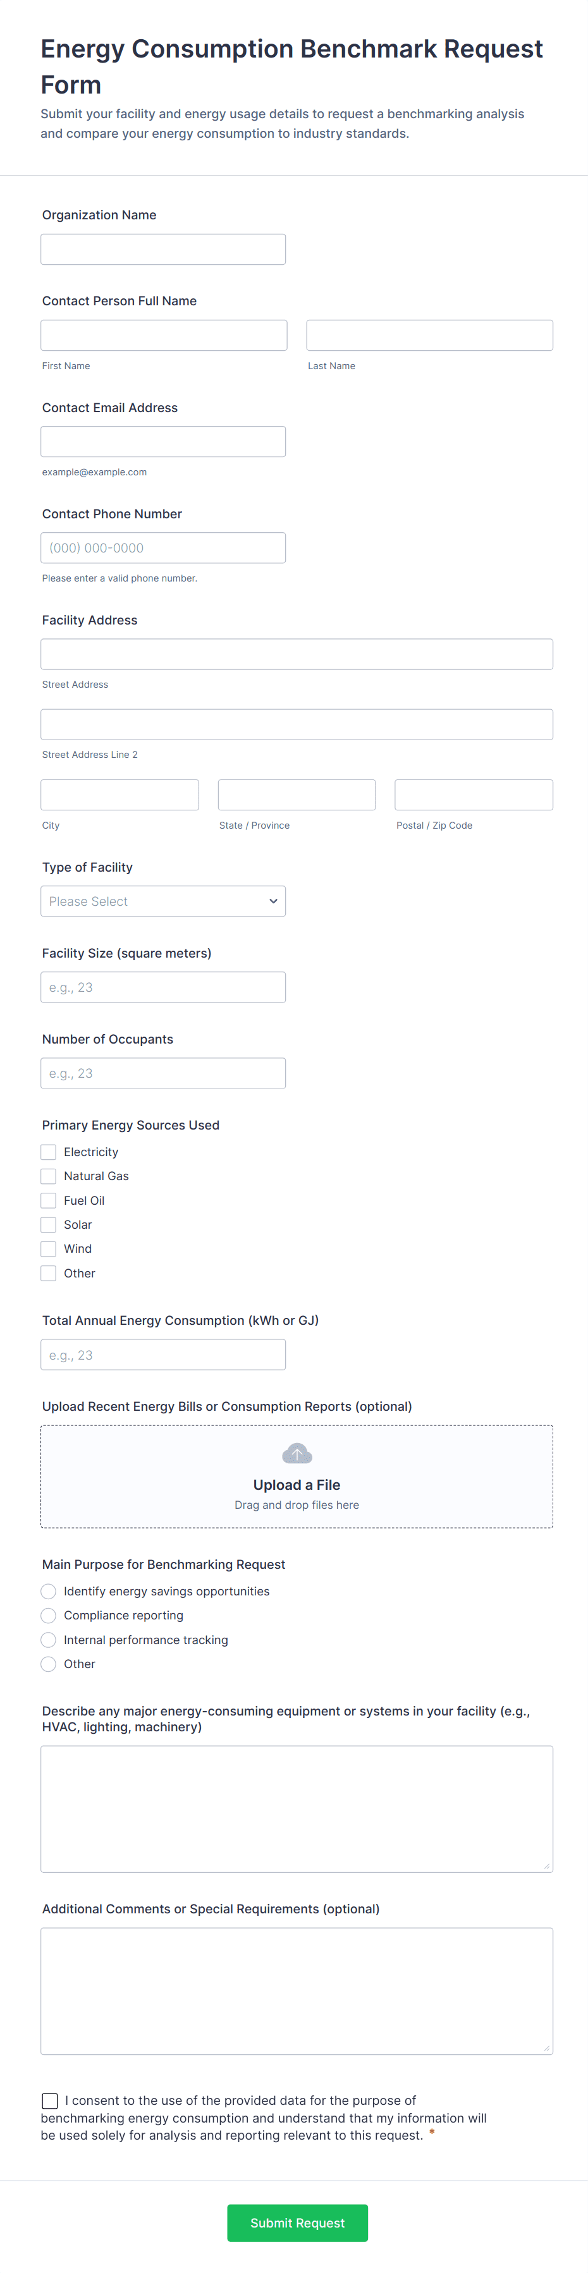
Task: Click the cloud upload icon
Action: tap(297, 1453)
